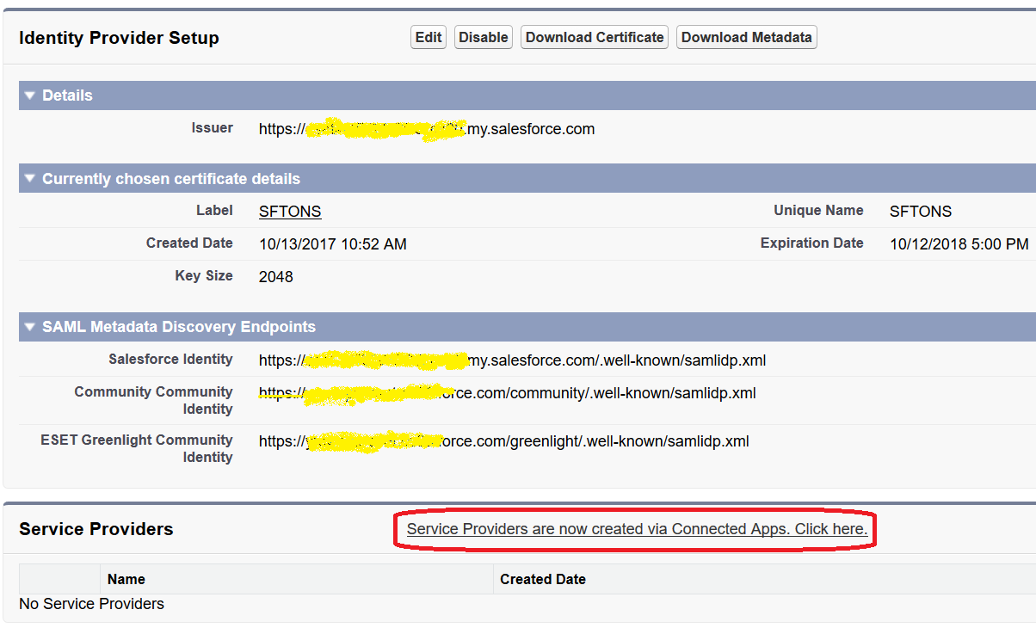Open the SFTONS certificate label link
The height and width of the screenshot is (628, 1036).
289,211
